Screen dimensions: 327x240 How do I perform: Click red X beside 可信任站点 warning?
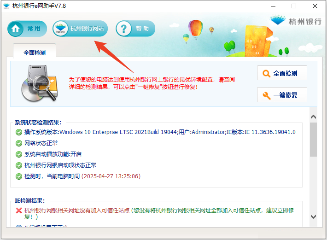(x=19, y=211)
